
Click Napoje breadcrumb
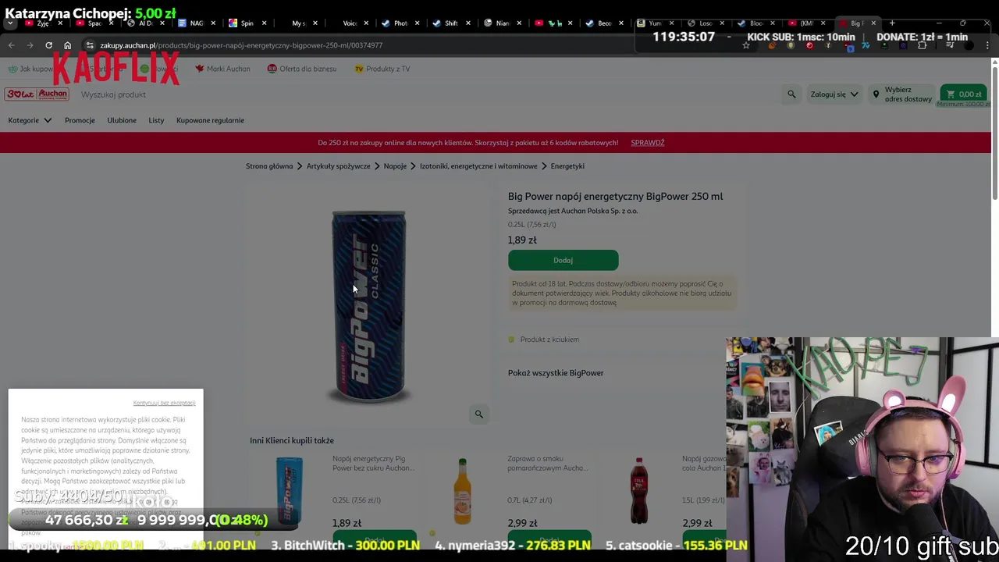click(395, 166)
